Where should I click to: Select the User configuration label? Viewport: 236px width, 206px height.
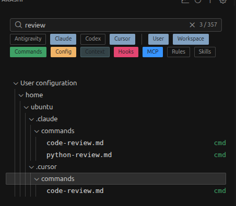click(49, 83)
